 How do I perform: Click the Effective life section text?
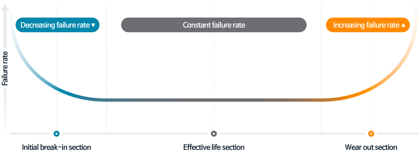point(214,147)
